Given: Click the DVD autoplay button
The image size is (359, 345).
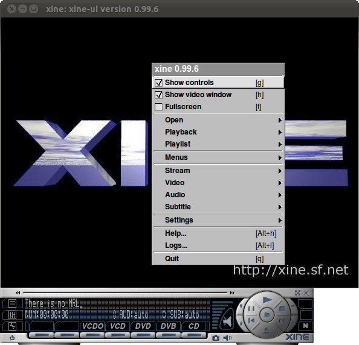Looking at the screenshot, I should [143, 326].
